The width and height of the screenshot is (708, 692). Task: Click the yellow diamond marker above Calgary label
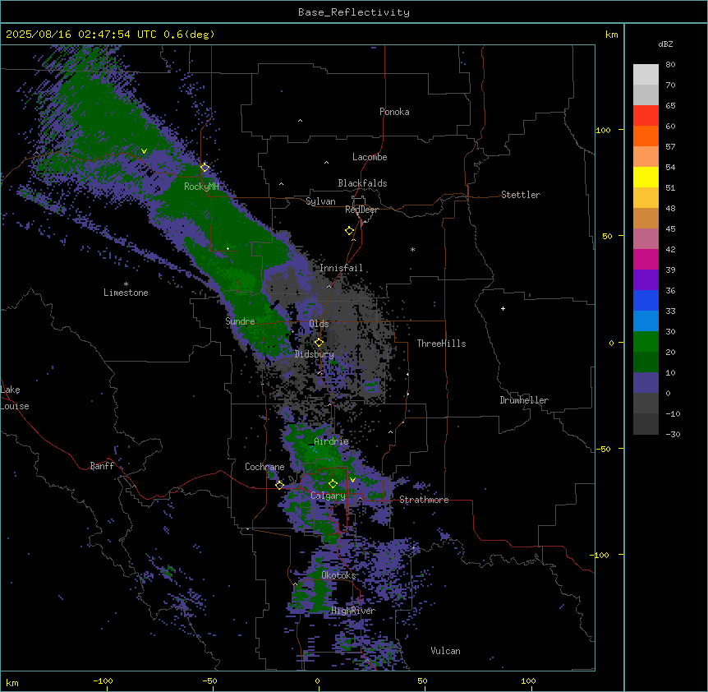tap(333, 484)
